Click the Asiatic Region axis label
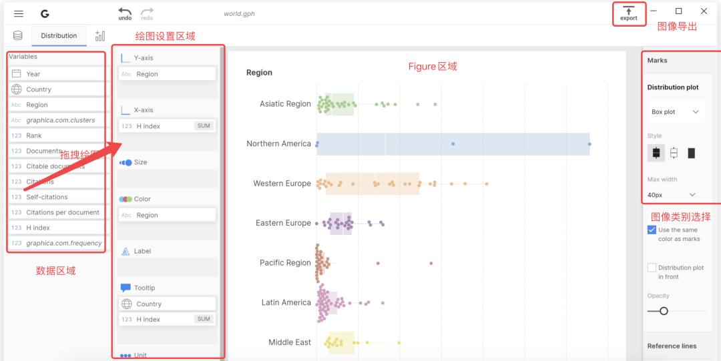This screenshot has height=361, width=721. (285, 104)
